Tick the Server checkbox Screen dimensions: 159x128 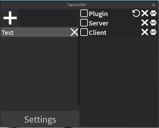(x=84, y=23)
